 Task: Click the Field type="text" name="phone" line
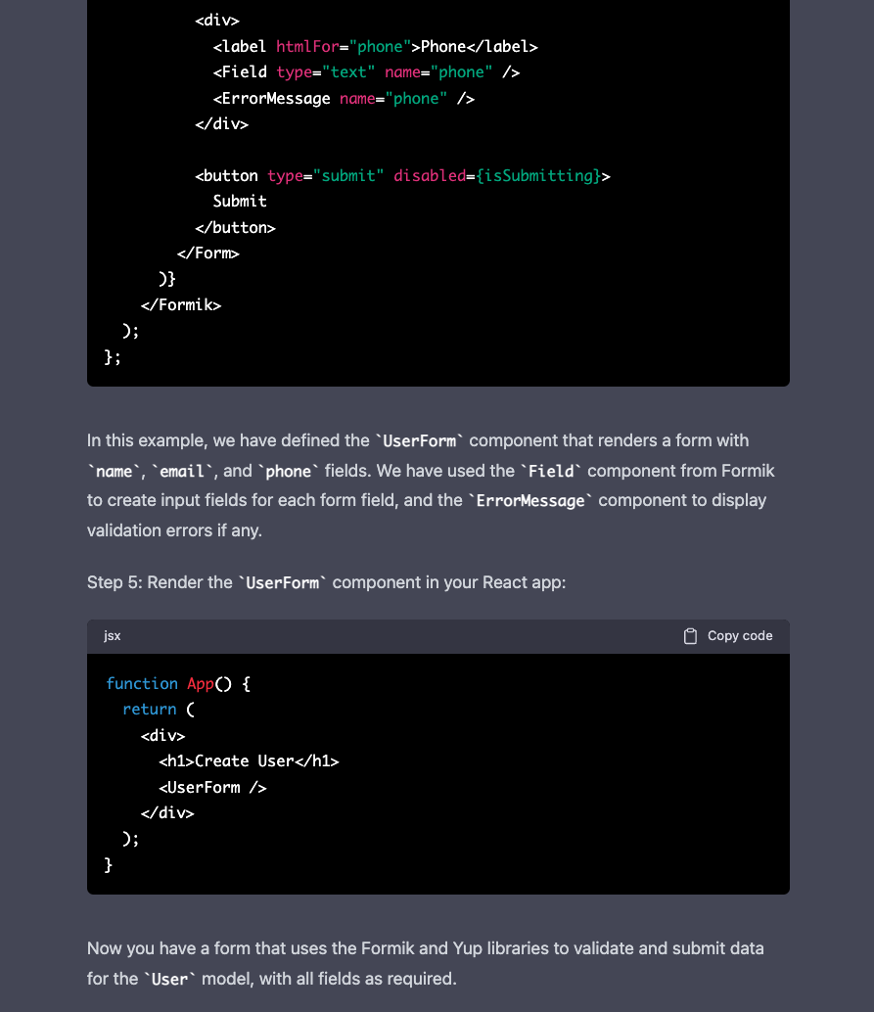coord(367,72)
